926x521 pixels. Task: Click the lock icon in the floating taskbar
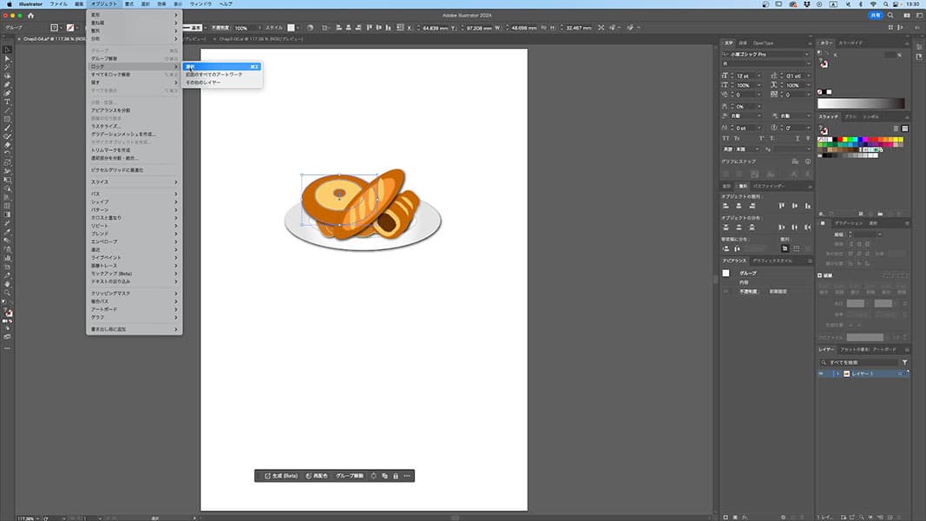396,476
